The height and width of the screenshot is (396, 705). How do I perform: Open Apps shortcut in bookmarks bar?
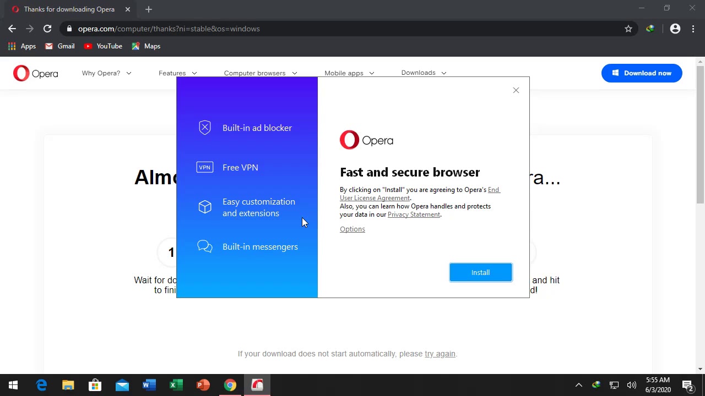coord(22,46)
